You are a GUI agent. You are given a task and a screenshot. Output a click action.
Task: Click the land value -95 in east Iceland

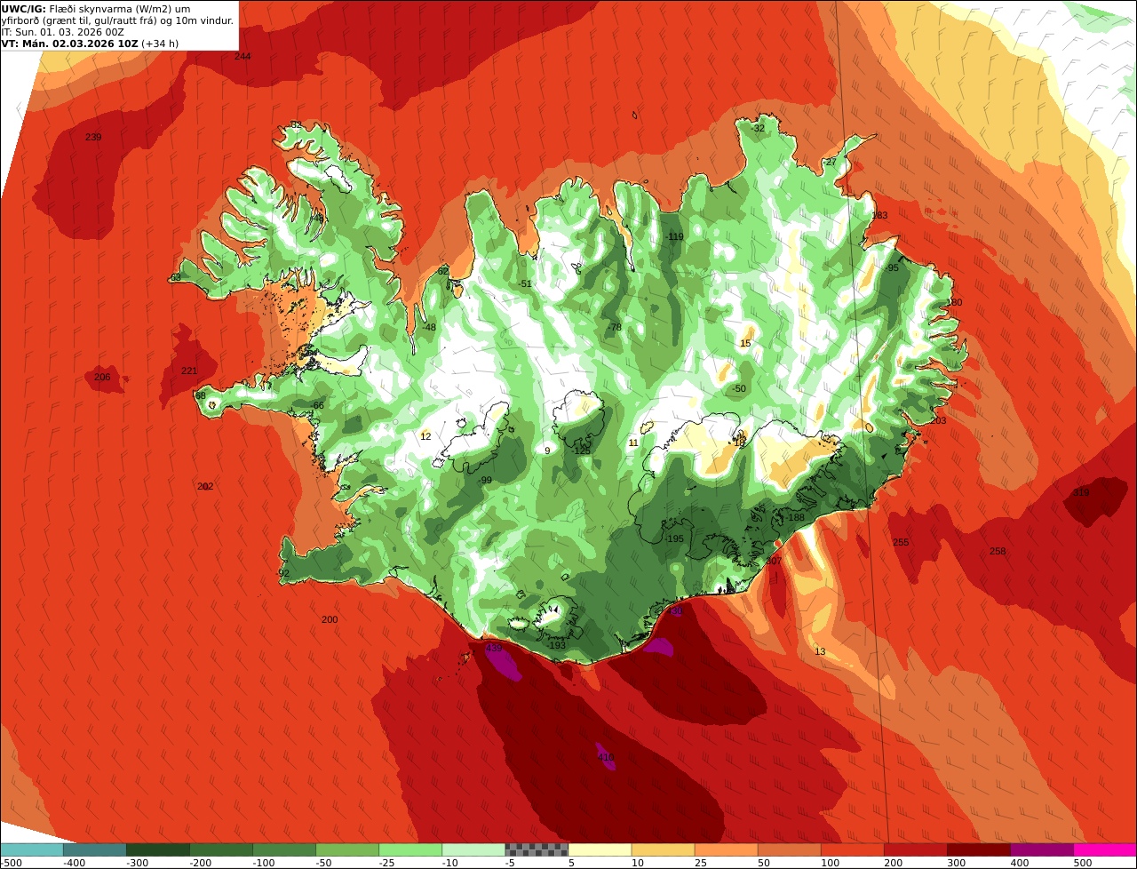(x=892, y=267)
